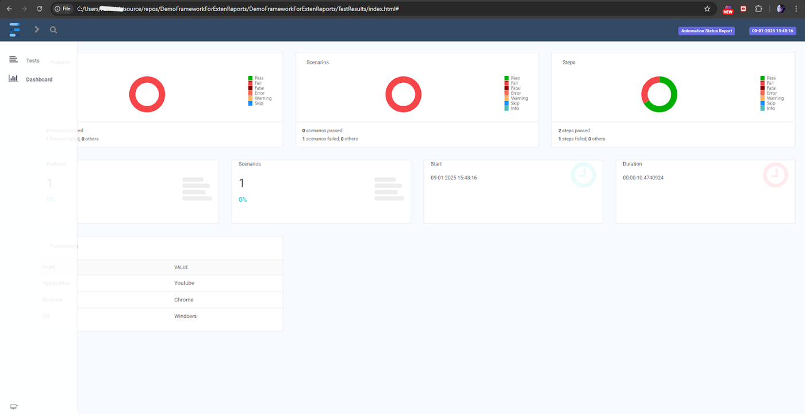Open the Chrome profile avatar
The width and height of the screenshot is (805, 414).
(781, 9)
